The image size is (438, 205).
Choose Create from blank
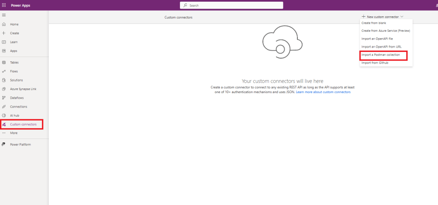[374, 23]
